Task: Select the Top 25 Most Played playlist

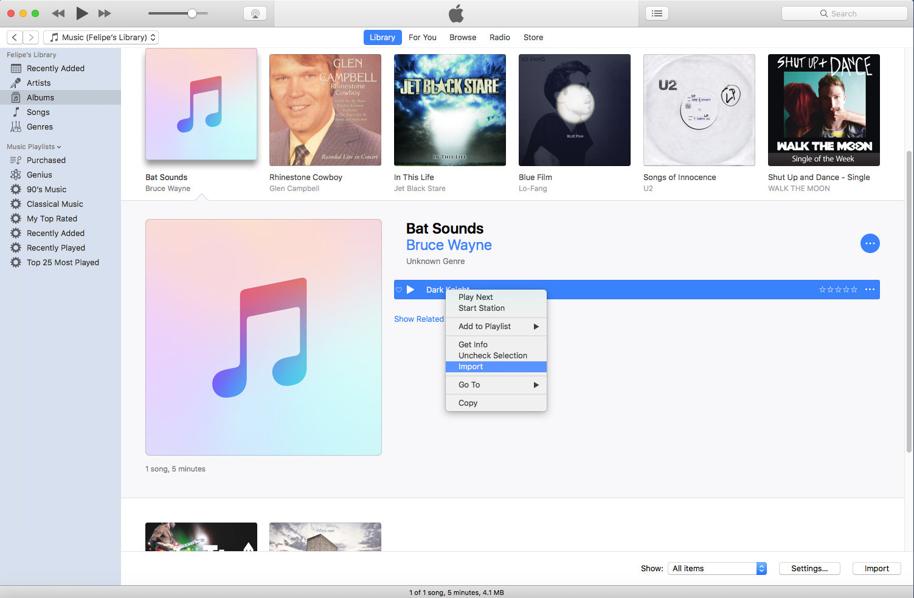Action: 62,262
